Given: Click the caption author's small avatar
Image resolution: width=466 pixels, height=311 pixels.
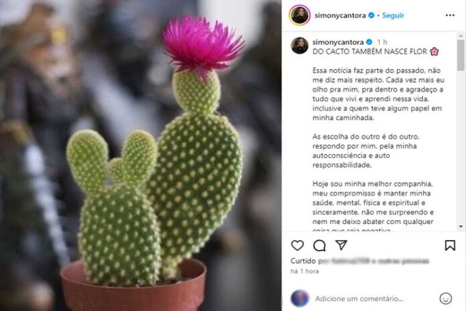Looking at the screenshot, I should [299, 46].
